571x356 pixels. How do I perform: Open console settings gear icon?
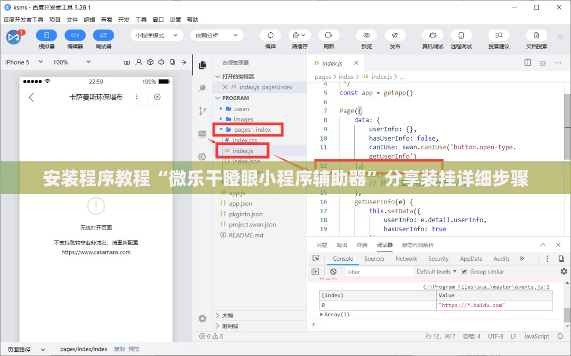point(564,271)
